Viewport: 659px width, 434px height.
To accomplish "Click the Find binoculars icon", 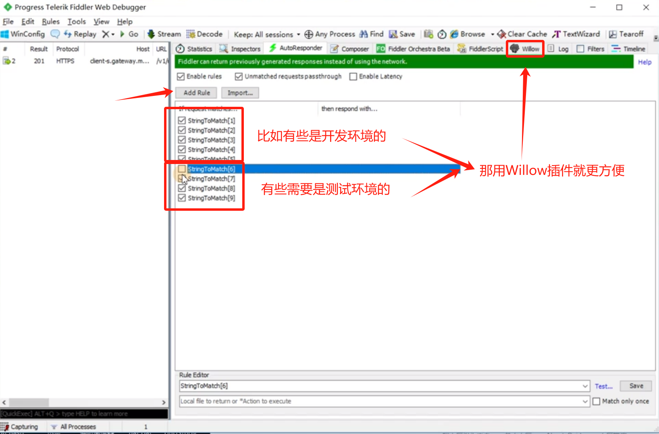I will click(364, 34).
